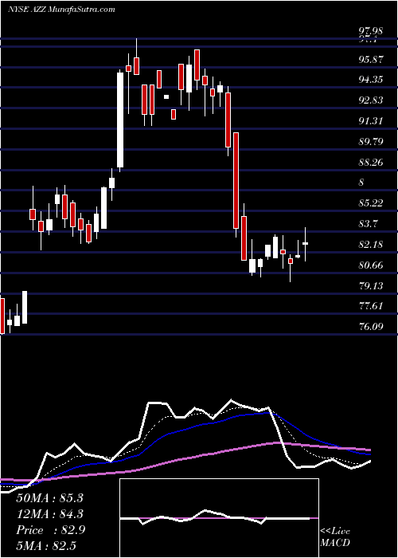Screen dimensions: 398x558
Task: Click the 92.83 price axis label
Action: pyautogui.click(x=371, y=100)
